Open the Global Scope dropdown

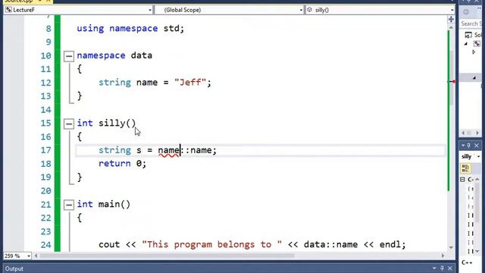point(301,10)
